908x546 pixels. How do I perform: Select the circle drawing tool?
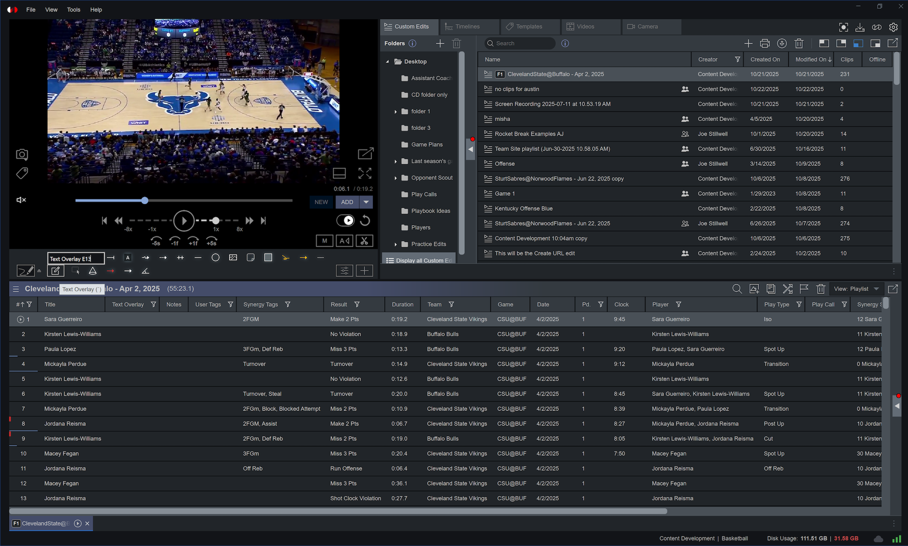[215, 258]
